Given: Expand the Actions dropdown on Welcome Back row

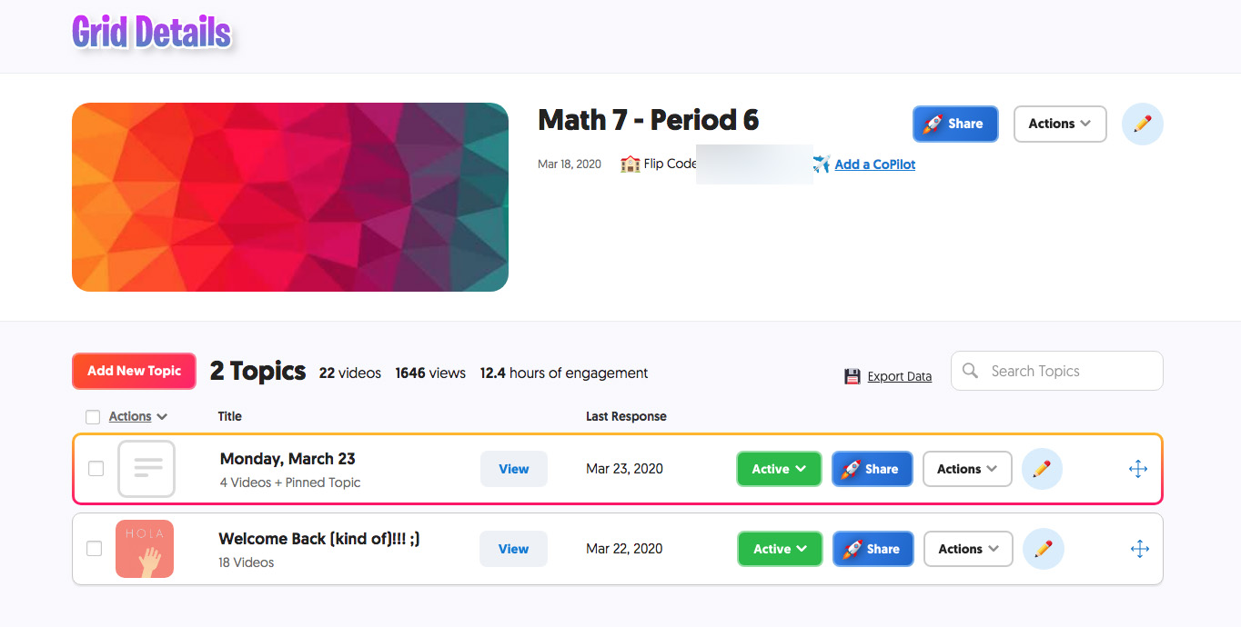Looking at the screenshot, I should click(968, 549).
